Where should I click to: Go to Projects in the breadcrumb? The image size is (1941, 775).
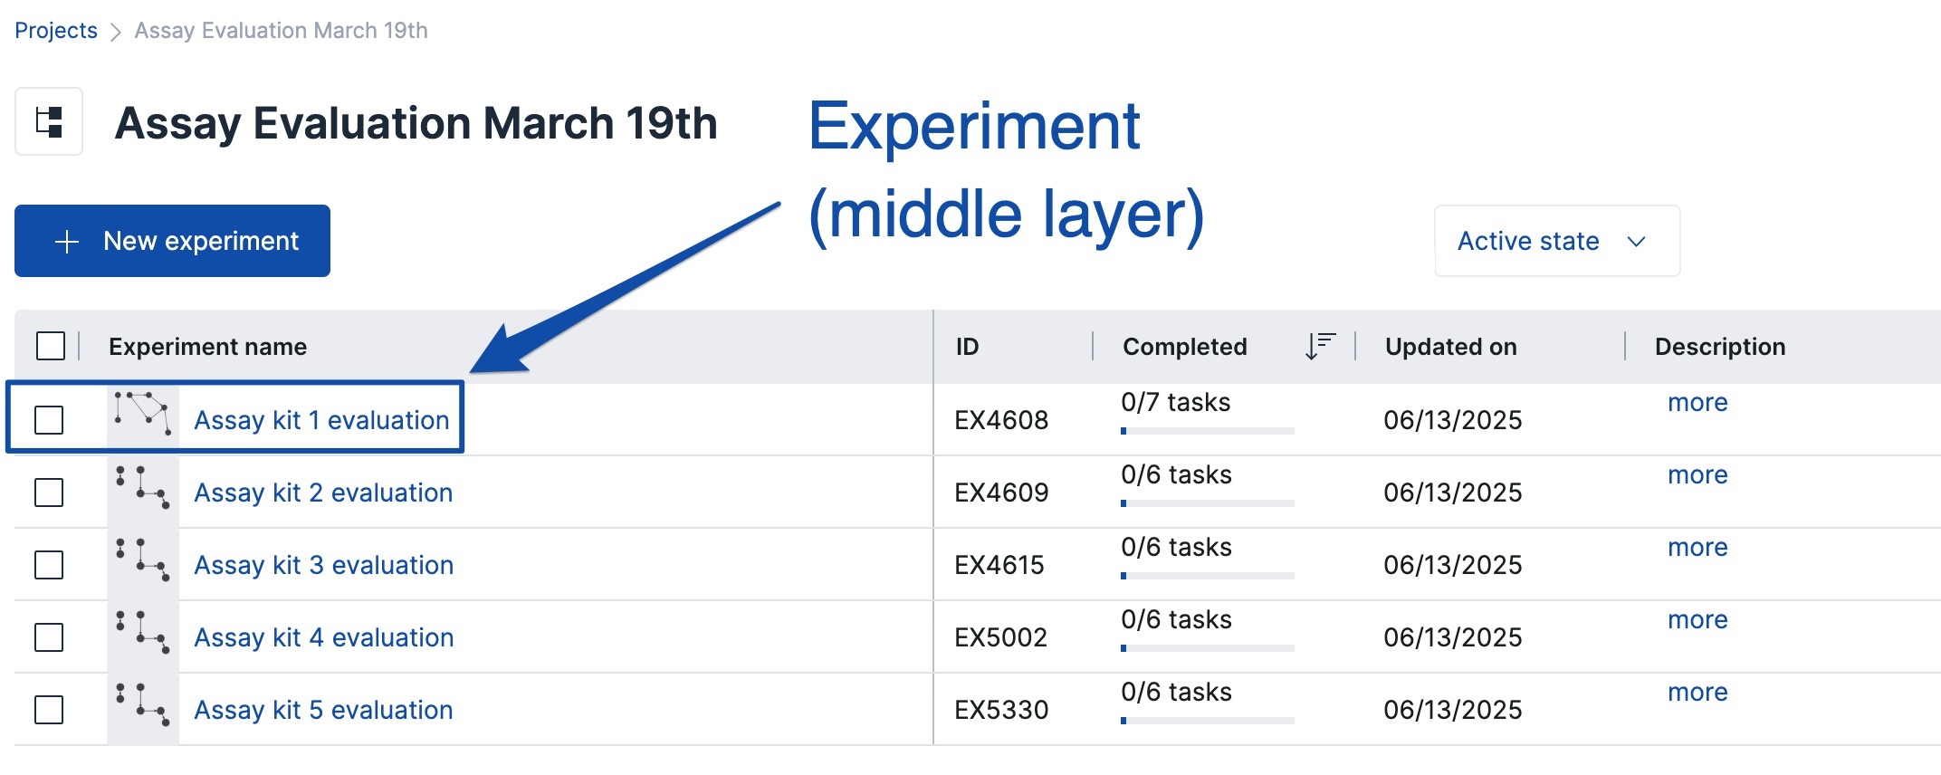click(x=56, y=31)
